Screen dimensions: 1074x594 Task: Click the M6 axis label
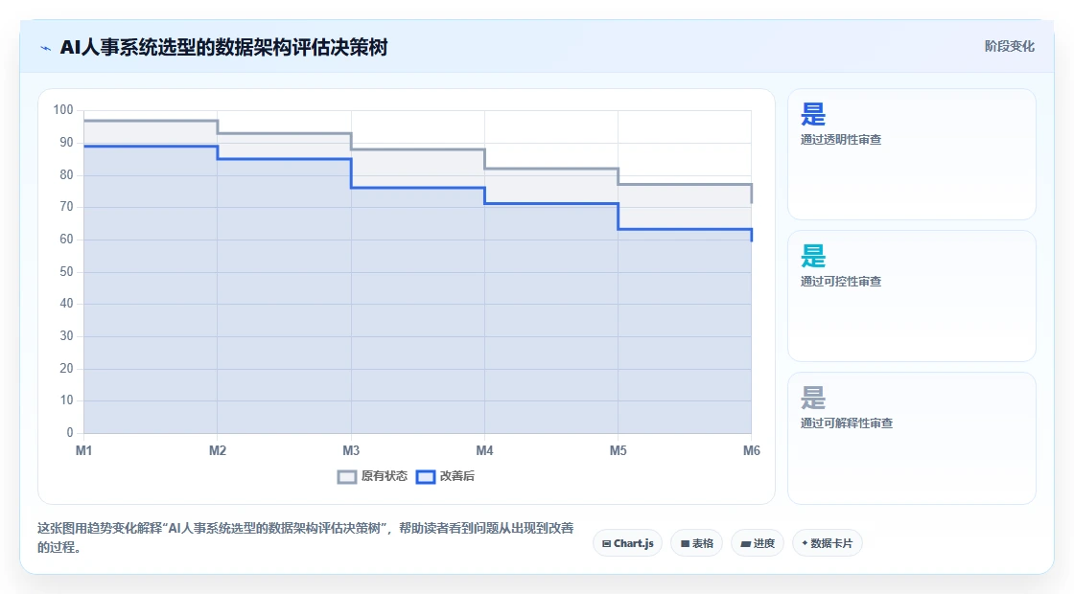point(752,451)
